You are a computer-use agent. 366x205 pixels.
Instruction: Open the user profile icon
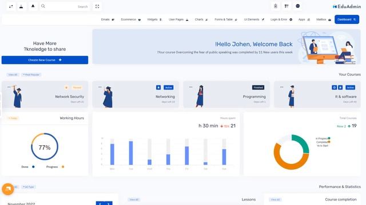pyautogui.click(x=21, y=6)
